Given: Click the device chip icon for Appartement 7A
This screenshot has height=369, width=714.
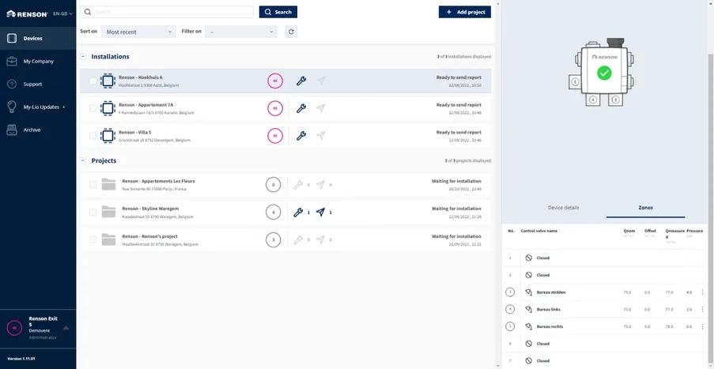Looking at the screenshot, I should tap(108, 108).
